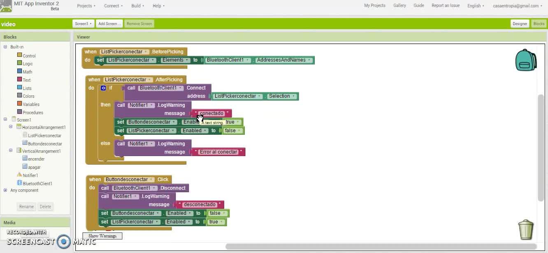This screenshot has height=253, width=548.
Task: Open the Screen1 screen selector dropdown
Action: tap(84, 24)
